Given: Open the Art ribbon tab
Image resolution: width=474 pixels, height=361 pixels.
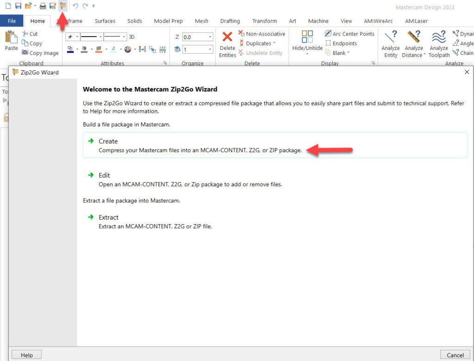Looking at the screenshot, I should tap(293, 21).
